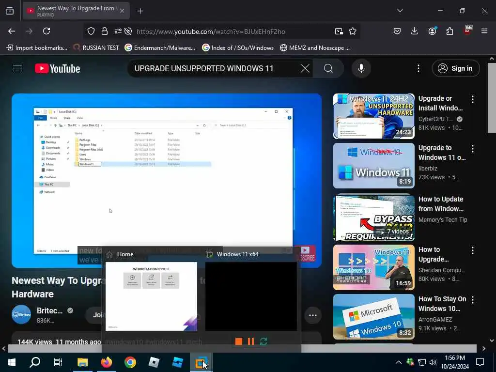The image size is (496, 372).
Task: Bookmark this page with the star
Action: tap(353, 31)
